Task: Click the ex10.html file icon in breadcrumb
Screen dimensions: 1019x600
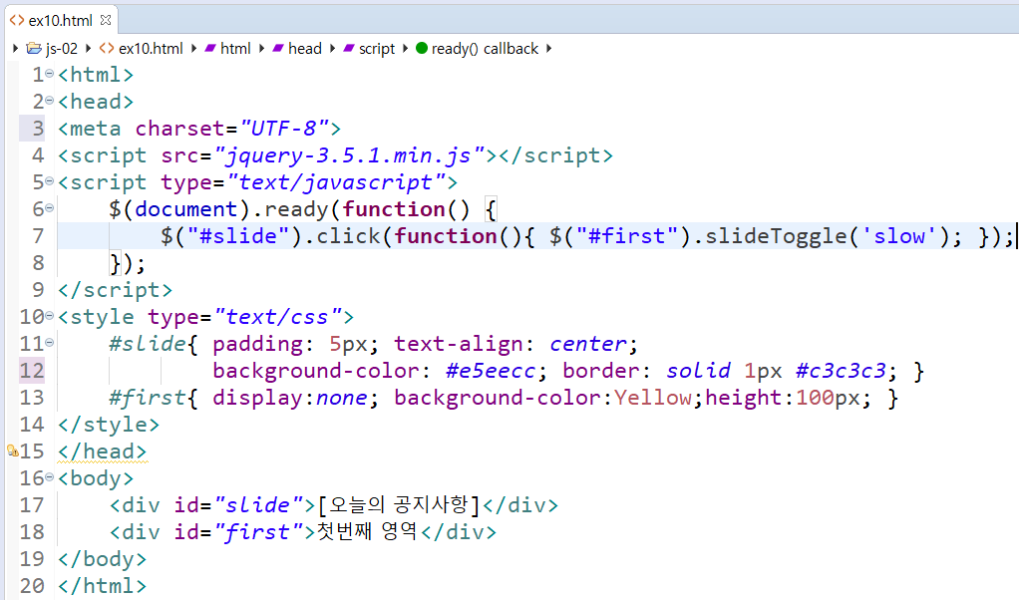Action: [107, 49]
